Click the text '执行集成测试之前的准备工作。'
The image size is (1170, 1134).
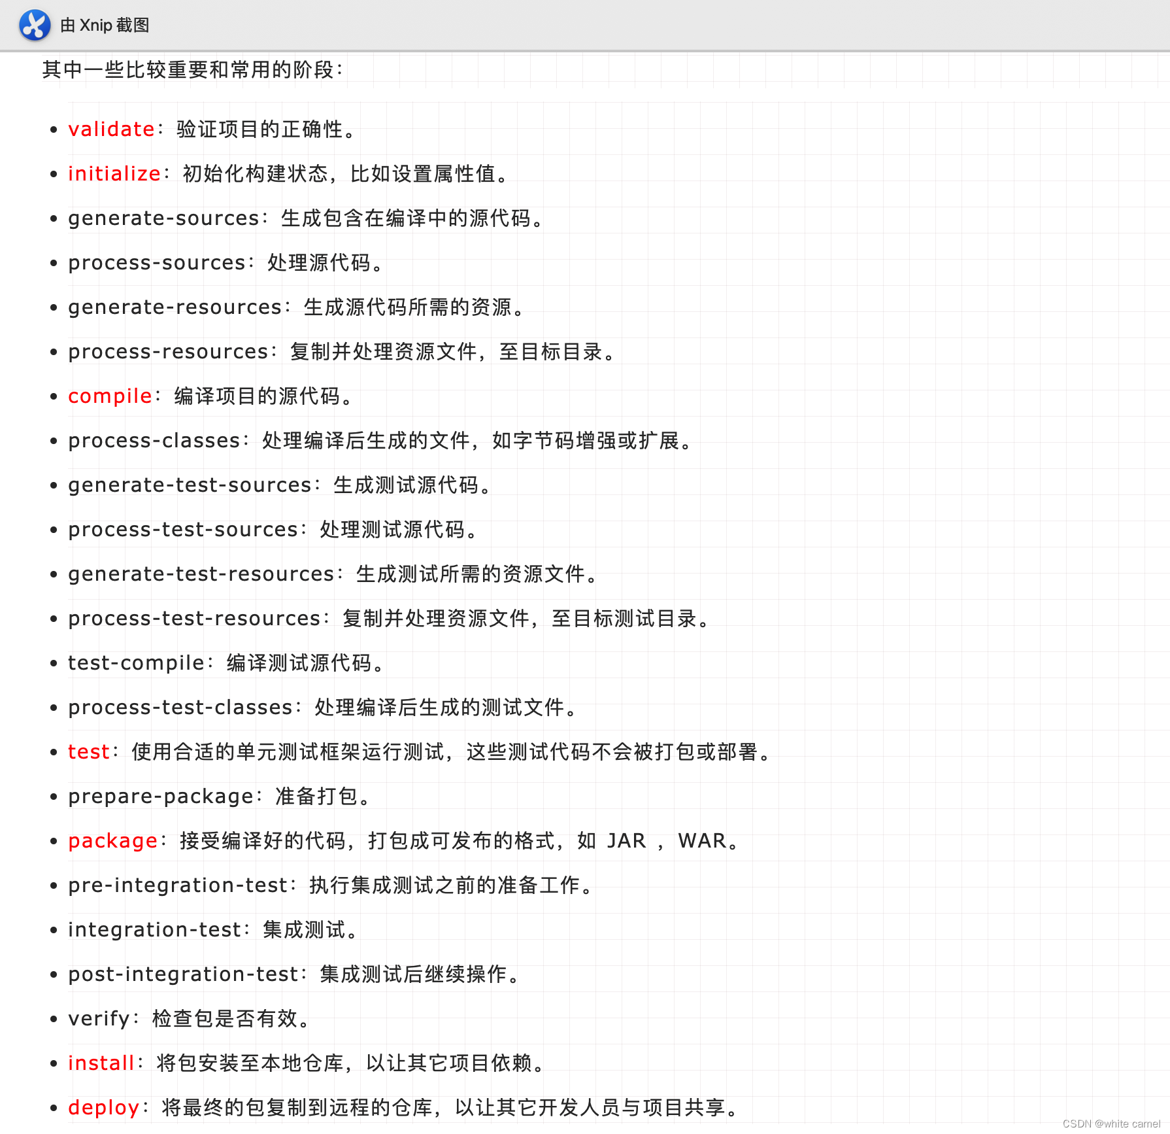tap(451, 885)
